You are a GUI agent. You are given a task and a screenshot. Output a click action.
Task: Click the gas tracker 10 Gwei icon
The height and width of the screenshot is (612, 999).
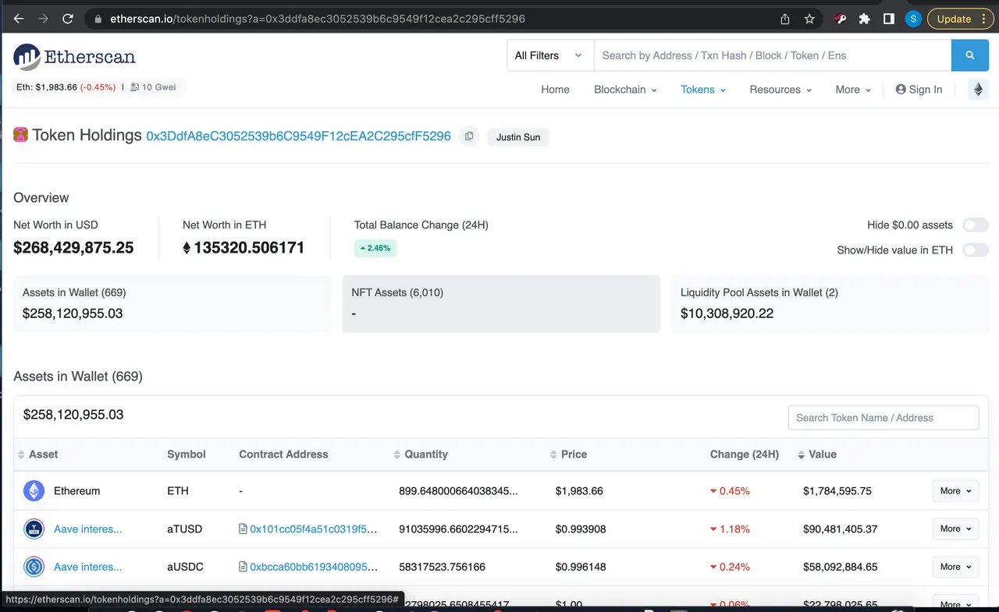(x=135, y=87)
